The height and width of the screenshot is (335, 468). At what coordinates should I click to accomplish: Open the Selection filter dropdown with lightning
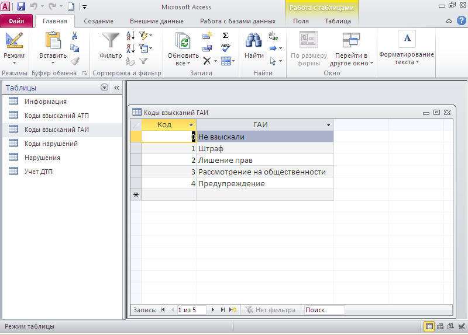tap(146, 36)
